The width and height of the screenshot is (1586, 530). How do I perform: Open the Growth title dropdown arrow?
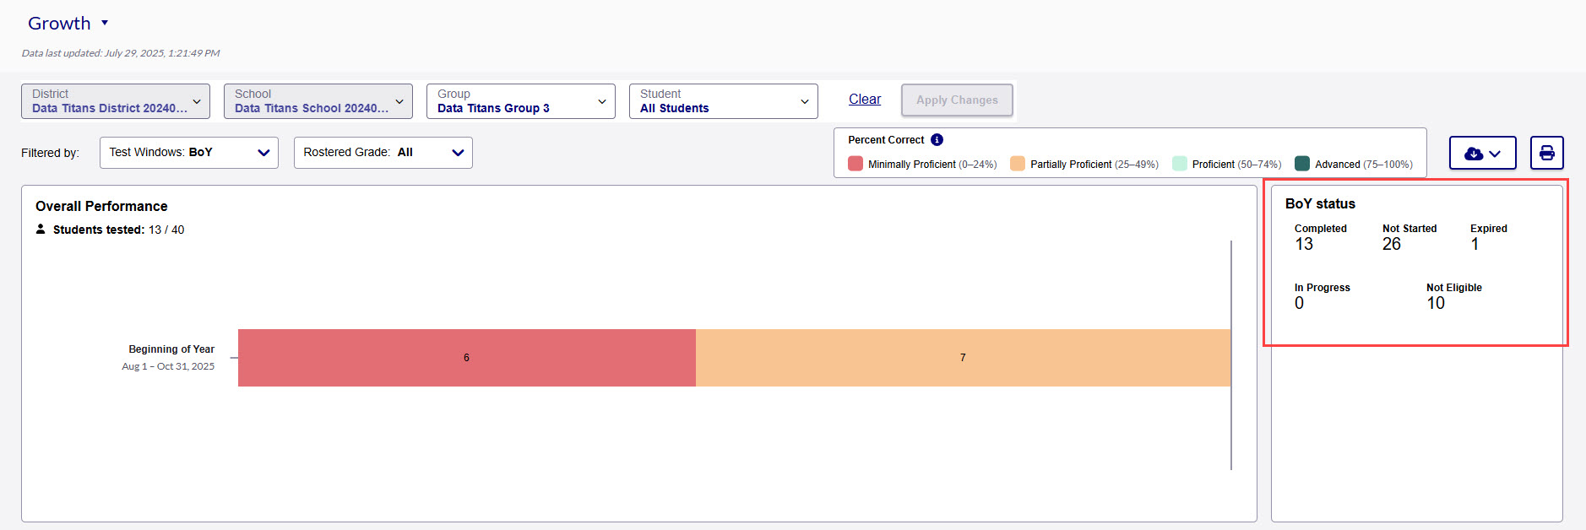105,23
